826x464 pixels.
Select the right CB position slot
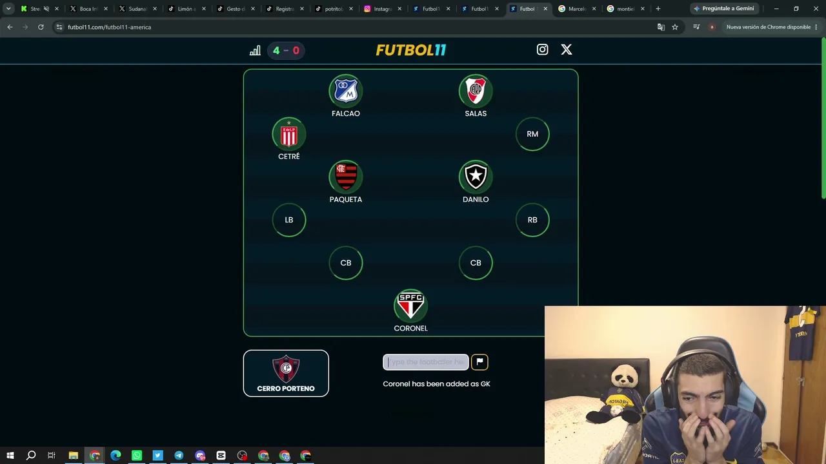click(476, 263)
